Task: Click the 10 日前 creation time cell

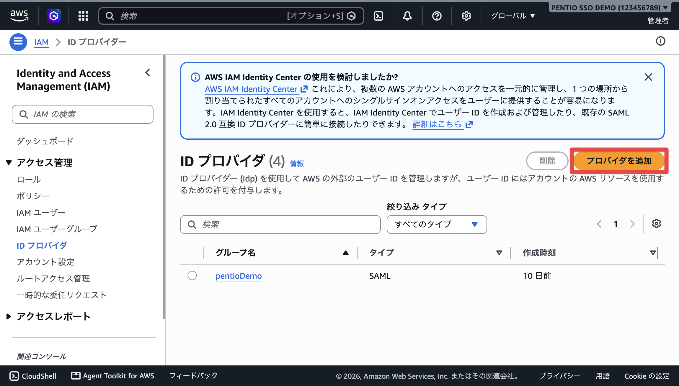Action: 537,276
